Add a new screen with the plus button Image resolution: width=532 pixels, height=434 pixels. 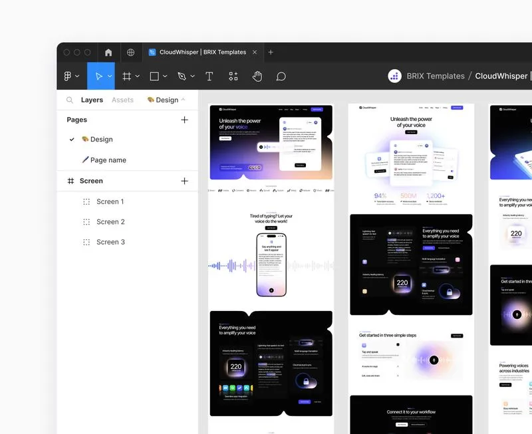point(184,180)
